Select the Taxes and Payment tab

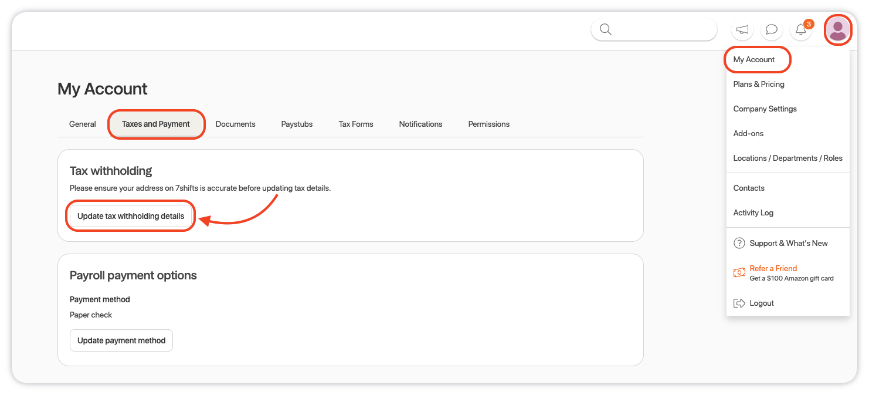click(x=156, y=124)
